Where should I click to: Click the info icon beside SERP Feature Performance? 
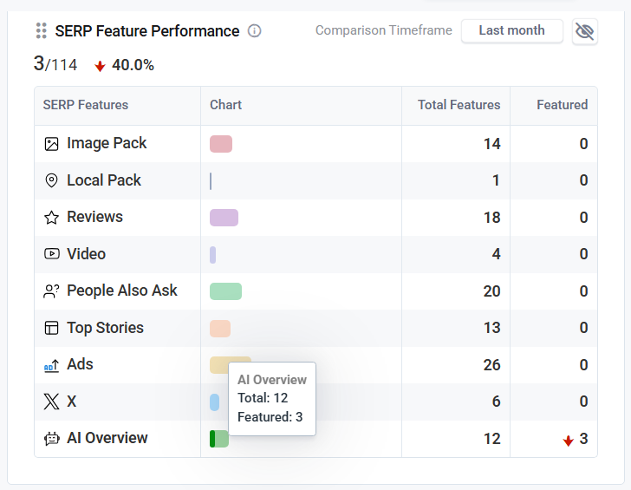pyautogui.click(x=254, y=31)
